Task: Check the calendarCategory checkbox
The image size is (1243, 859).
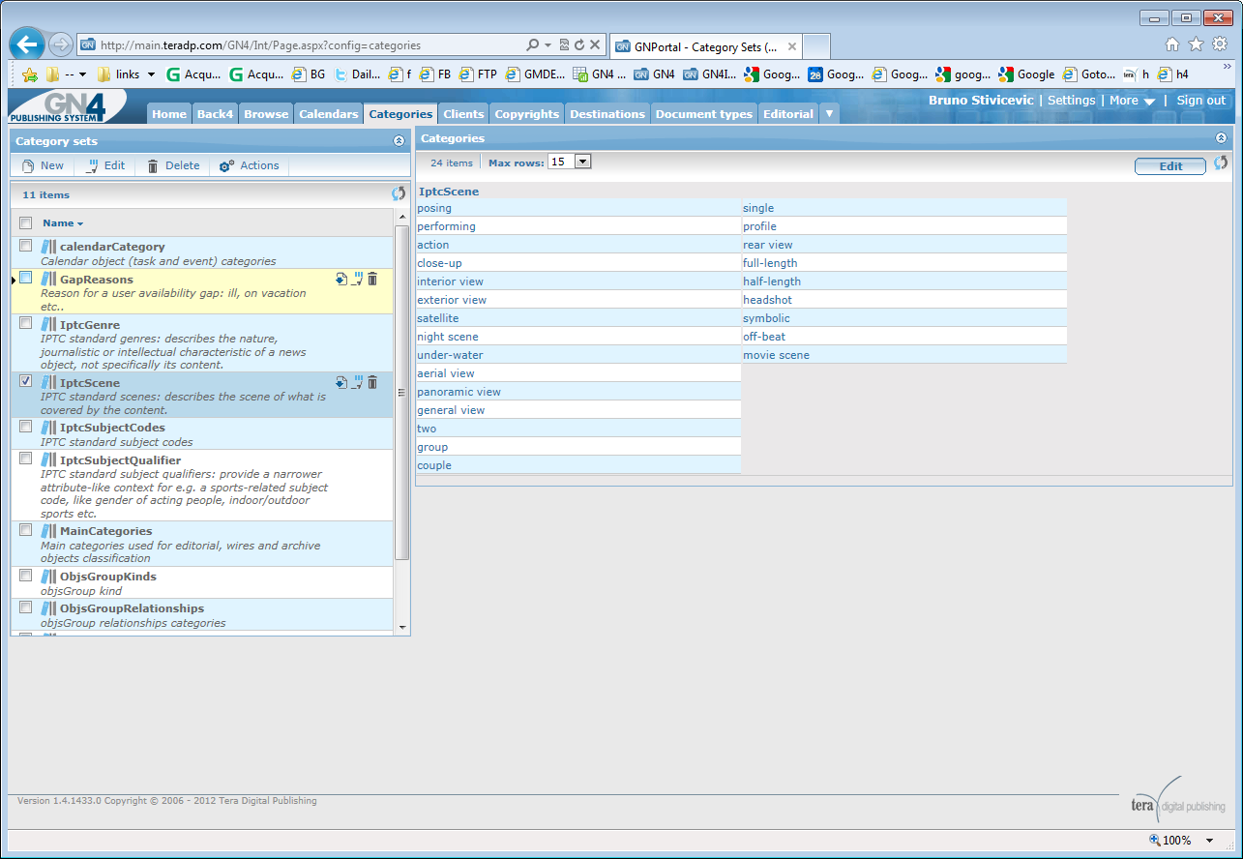Action: (x=26, y=246)
